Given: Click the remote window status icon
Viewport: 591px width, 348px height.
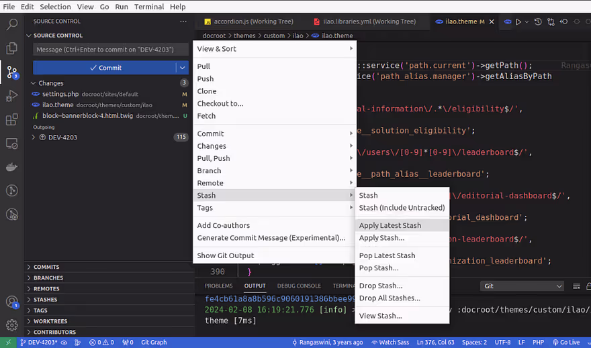Looking at the screenshot, I should 8,343.
